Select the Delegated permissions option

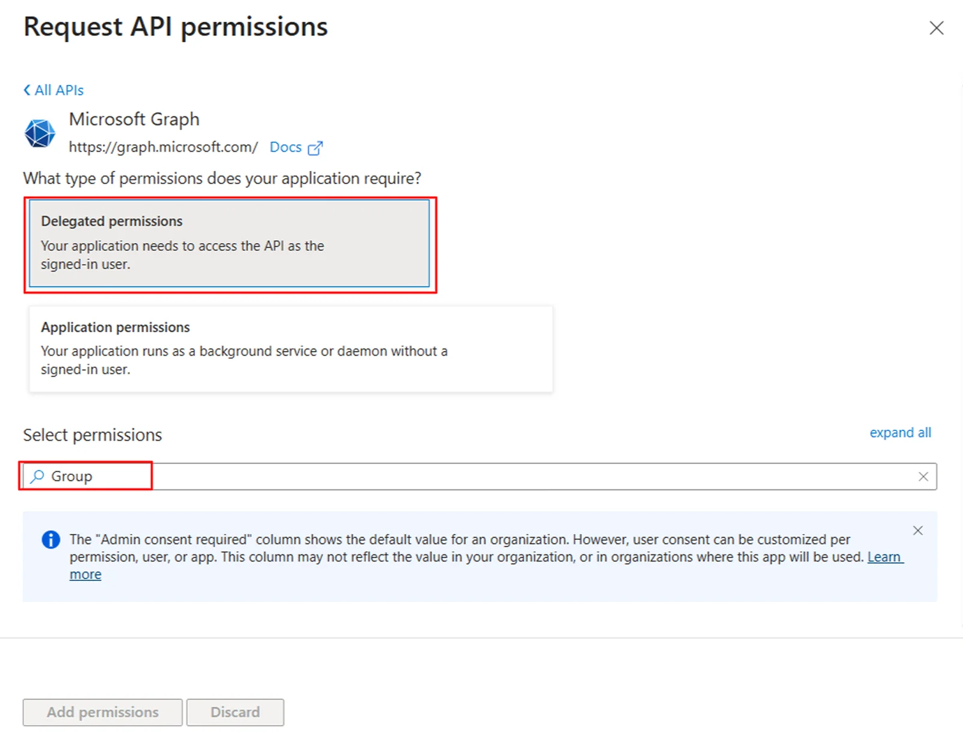(231, 243)
